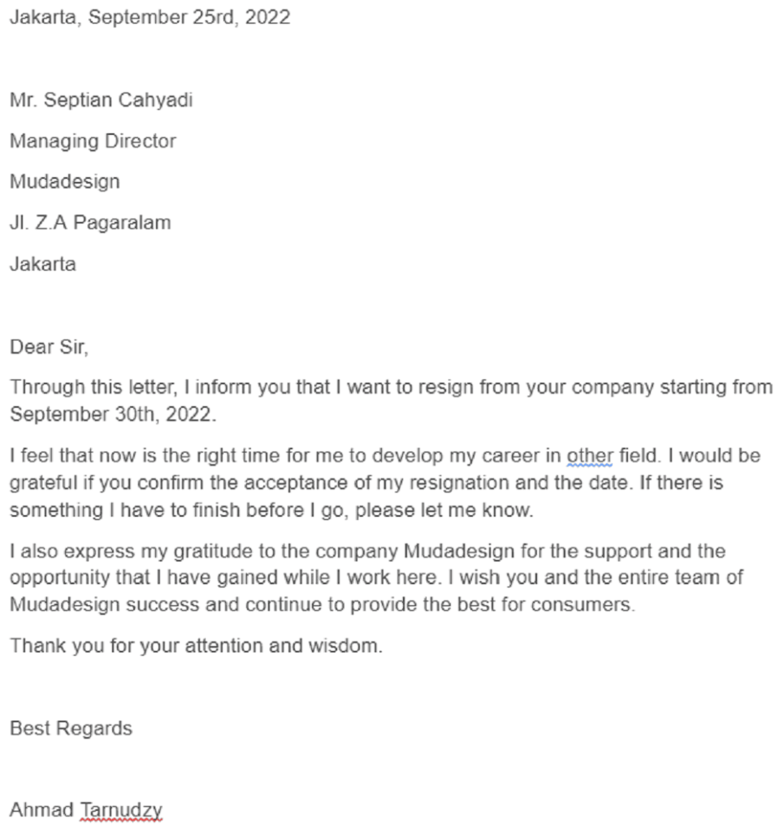784x832 pixels.
Task: Click the grammar-flagged word 'other'
Action: pos(590,456)
